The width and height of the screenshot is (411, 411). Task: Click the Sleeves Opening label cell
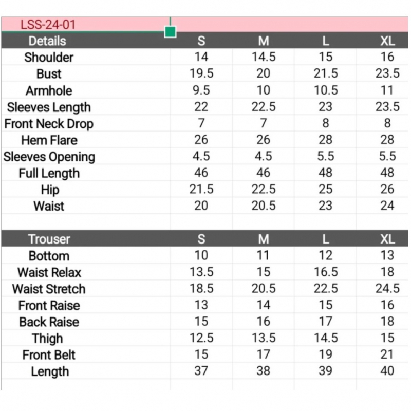[49, 157]
